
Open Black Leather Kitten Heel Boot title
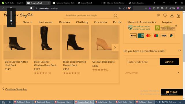click(16, 64)
